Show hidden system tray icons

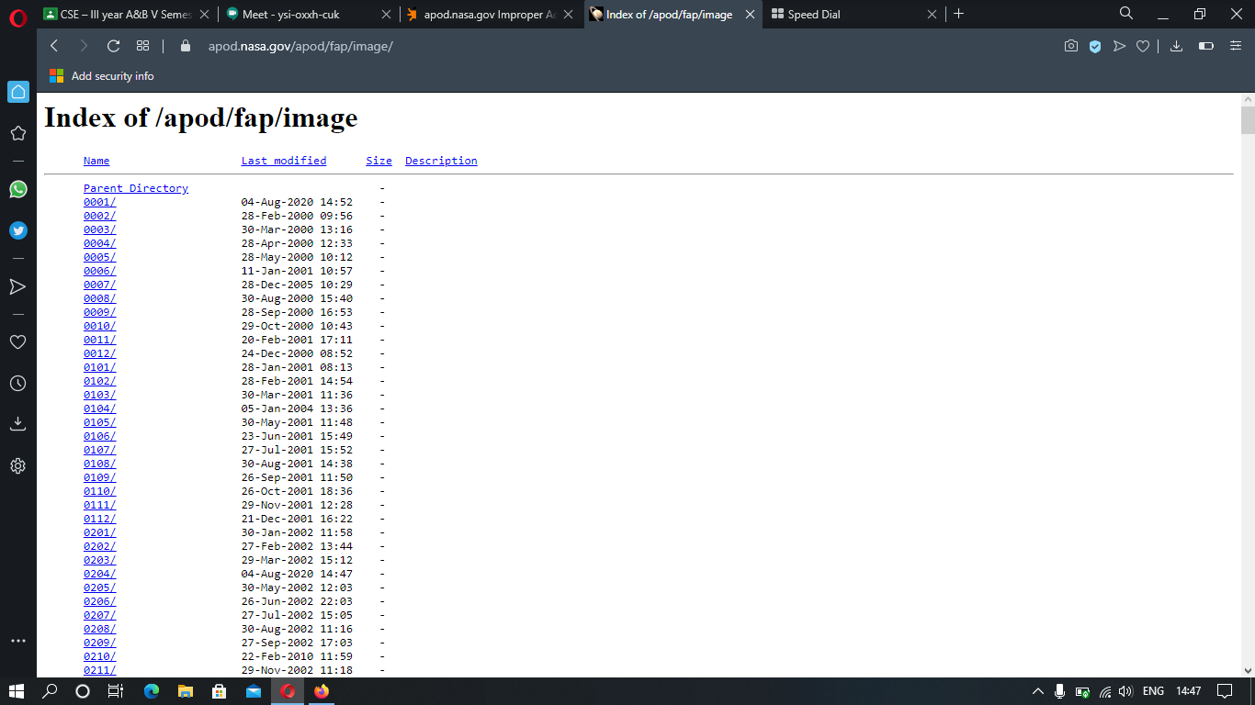pos(1038,691)
